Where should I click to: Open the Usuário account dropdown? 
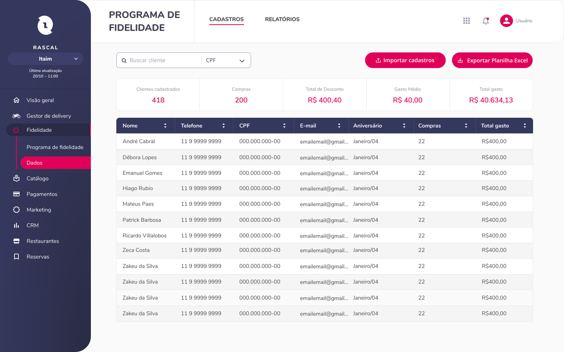[x=516, y=21]
